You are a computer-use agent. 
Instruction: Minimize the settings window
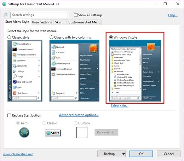pos(153,4)
